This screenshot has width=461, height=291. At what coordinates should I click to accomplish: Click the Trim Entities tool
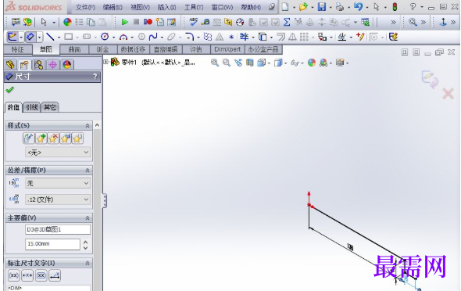[244, 37]
